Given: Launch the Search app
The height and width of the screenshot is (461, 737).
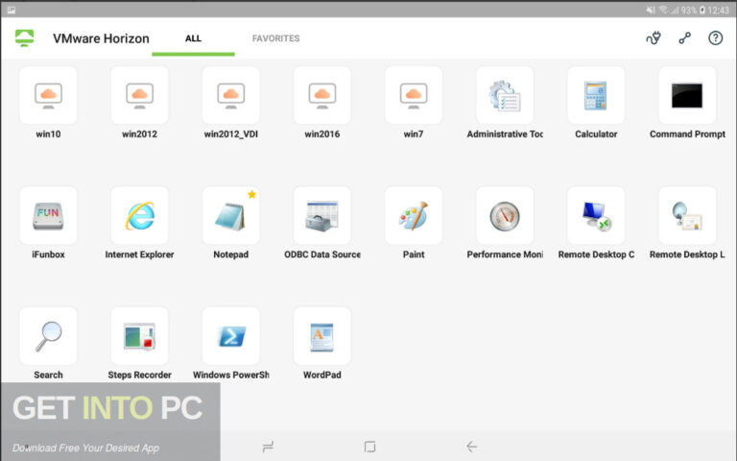Looking at the screenshot, I should point(48,336).
